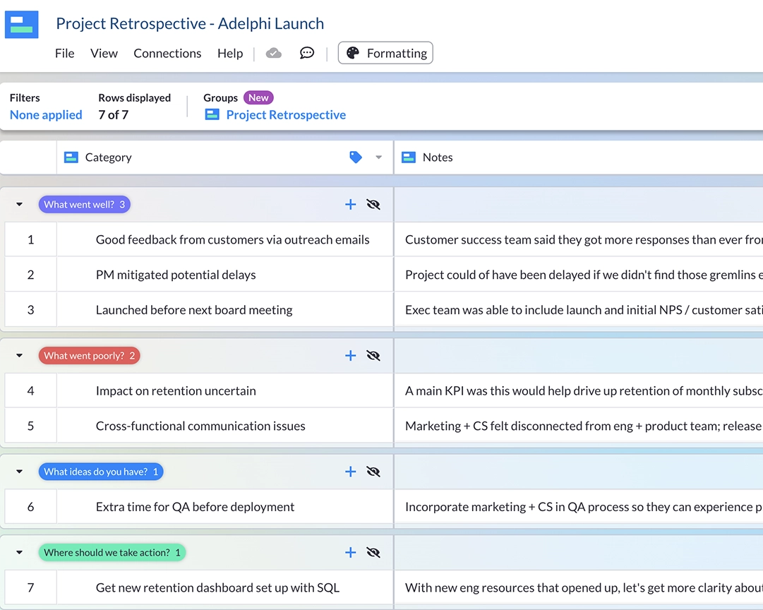Click notes cell starting A main KPI was
This screenshot has height=610, width=763.
(x=579, y=391)
